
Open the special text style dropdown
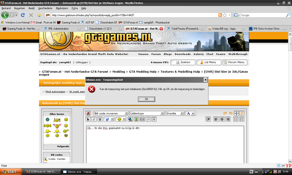(109, 119)
